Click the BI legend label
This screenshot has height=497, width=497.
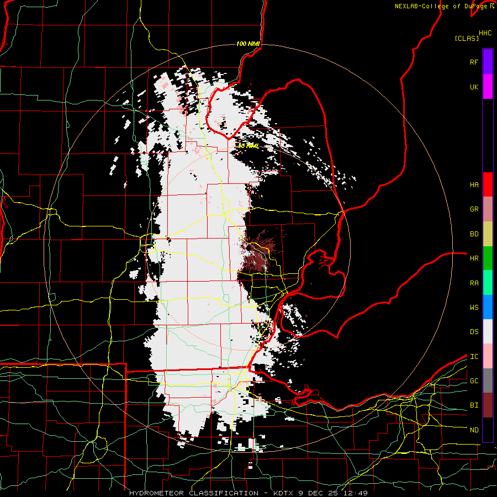[474, 405]
